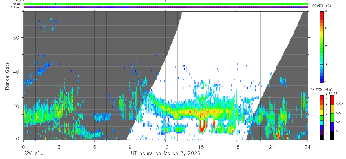Pick the yellow-orange segment of the NOISE colorbar
The image size is (346, 159).
tap(332, 109)
